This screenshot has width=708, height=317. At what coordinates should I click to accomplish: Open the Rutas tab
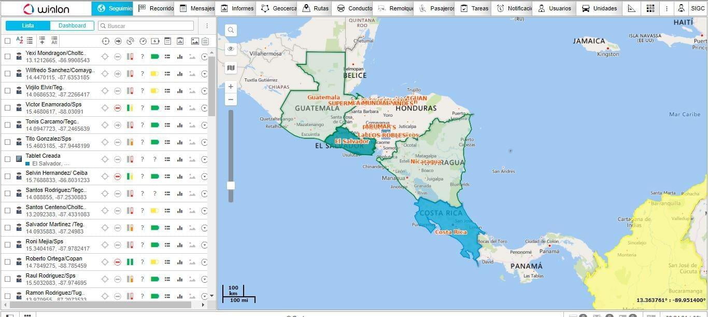tap(316, 8)
